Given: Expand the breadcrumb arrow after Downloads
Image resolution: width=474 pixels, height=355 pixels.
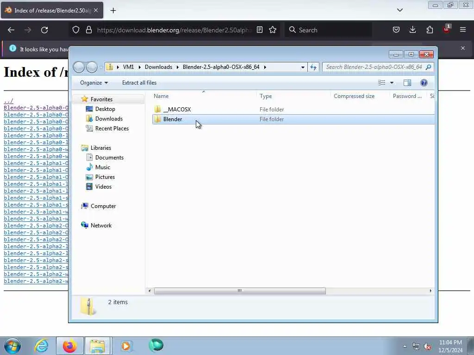Looking at the screenshot, I should (x=177, y=67).
